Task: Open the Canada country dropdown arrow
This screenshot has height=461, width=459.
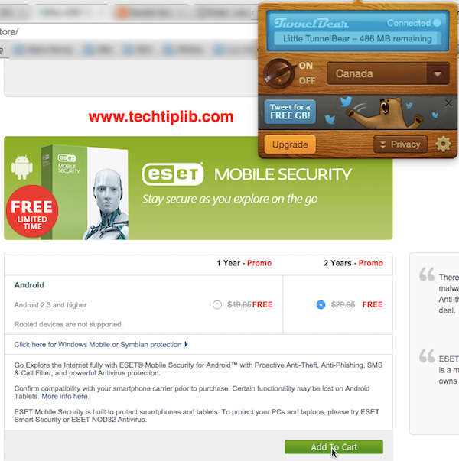Action: point(438,73)
